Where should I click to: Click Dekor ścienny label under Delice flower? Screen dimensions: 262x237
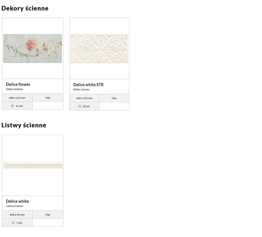pyautogui.click(x=14, y=89)
